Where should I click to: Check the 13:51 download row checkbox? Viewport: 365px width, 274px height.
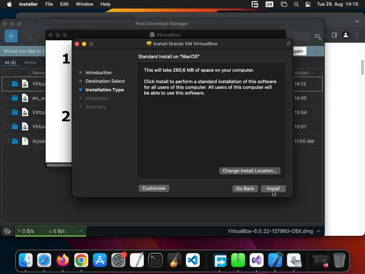click(x=7, y=127)
